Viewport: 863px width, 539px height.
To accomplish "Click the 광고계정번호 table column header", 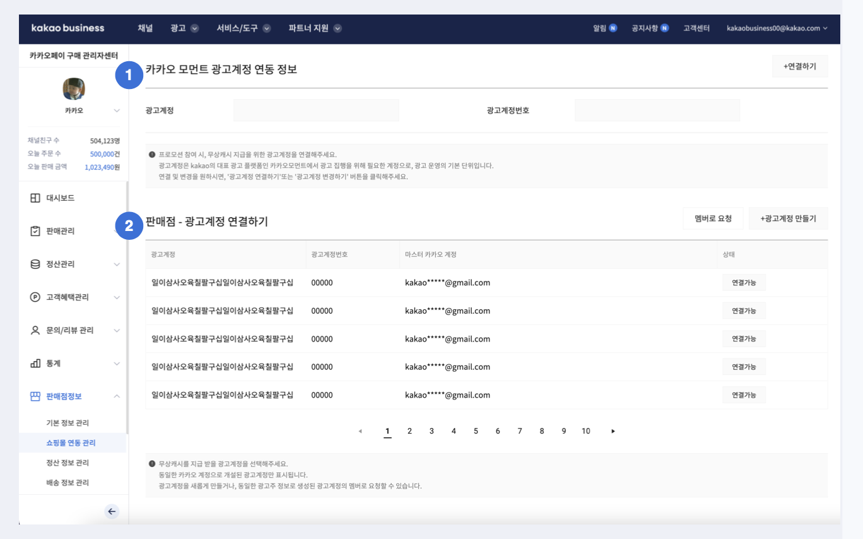I will [x=329, y=254].
